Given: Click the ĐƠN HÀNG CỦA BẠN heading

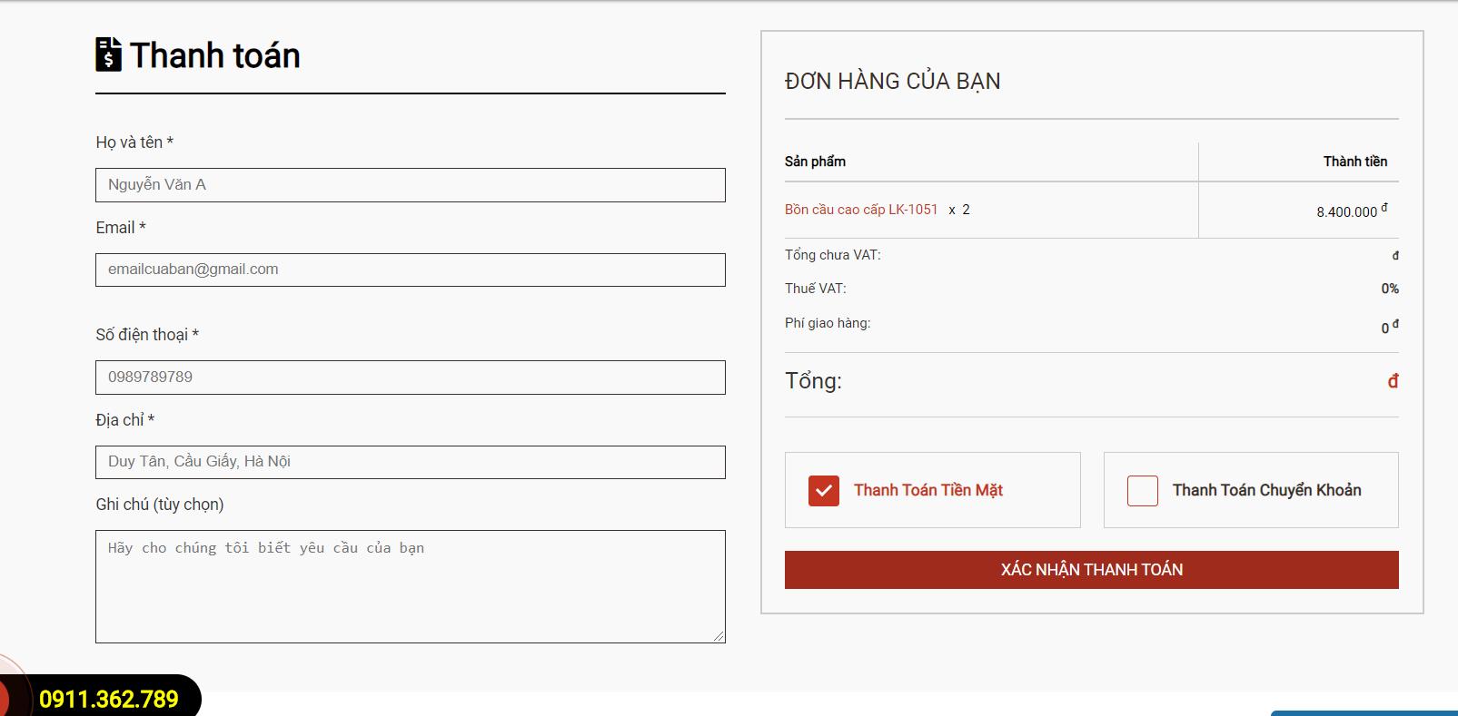Looking at the screenshot, I should pyautogui.click(x=892, y=82).
